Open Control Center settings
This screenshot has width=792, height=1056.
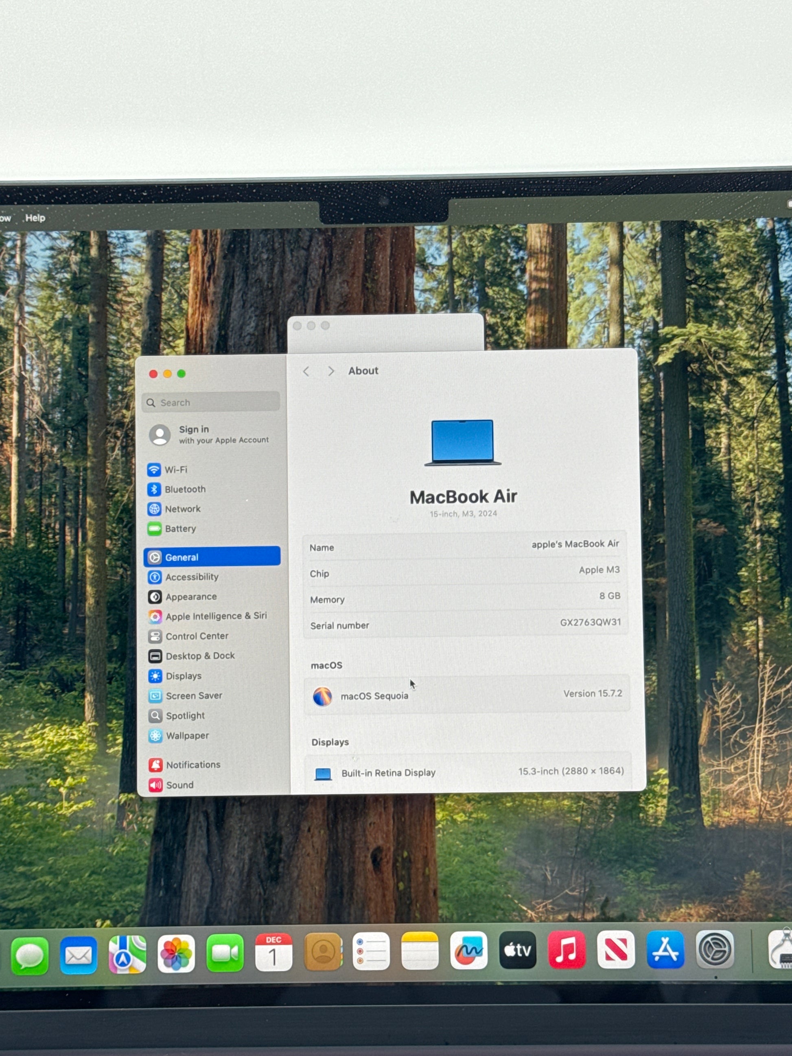click(x=196, y=636)
